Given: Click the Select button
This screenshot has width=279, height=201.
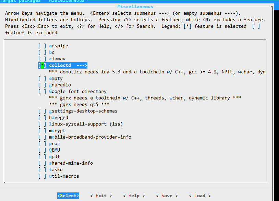Looking at the screenshot, I should (x=68, y=196).
